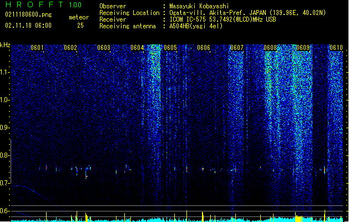Click the 0.7 kHz axis tick label

click(x=5, y=183)
